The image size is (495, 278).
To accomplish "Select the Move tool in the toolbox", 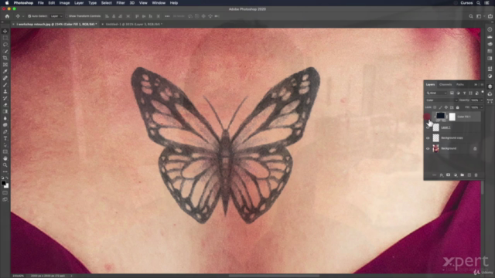I will point(5,31).
